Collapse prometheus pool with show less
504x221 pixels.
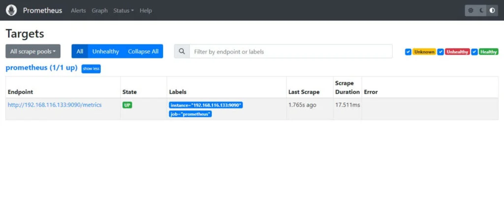[x=91, y=69]
